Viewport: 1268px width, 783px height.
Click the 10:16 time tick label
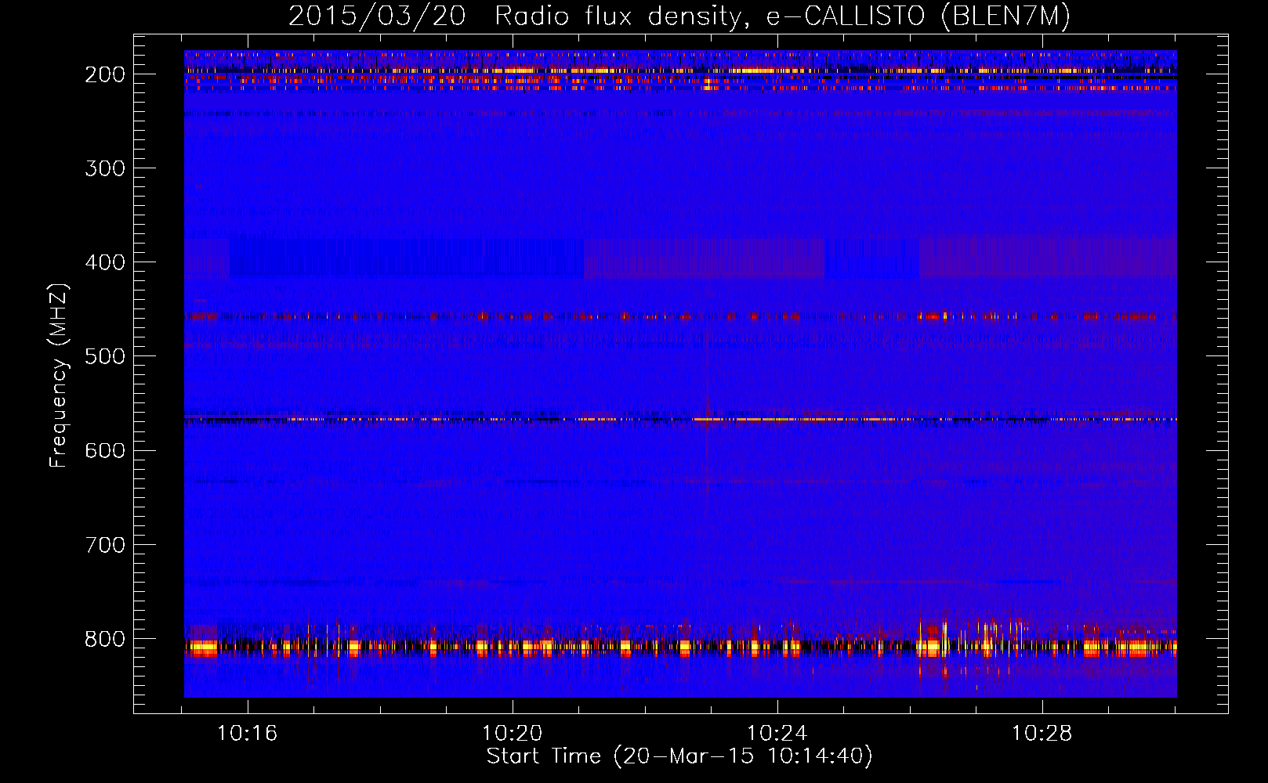pyautogui.click(x=248, y=734)
